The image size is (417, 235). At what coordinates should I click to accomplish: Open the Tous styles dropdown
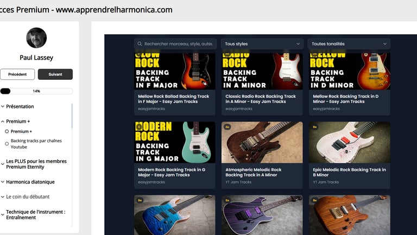(262, 44)
